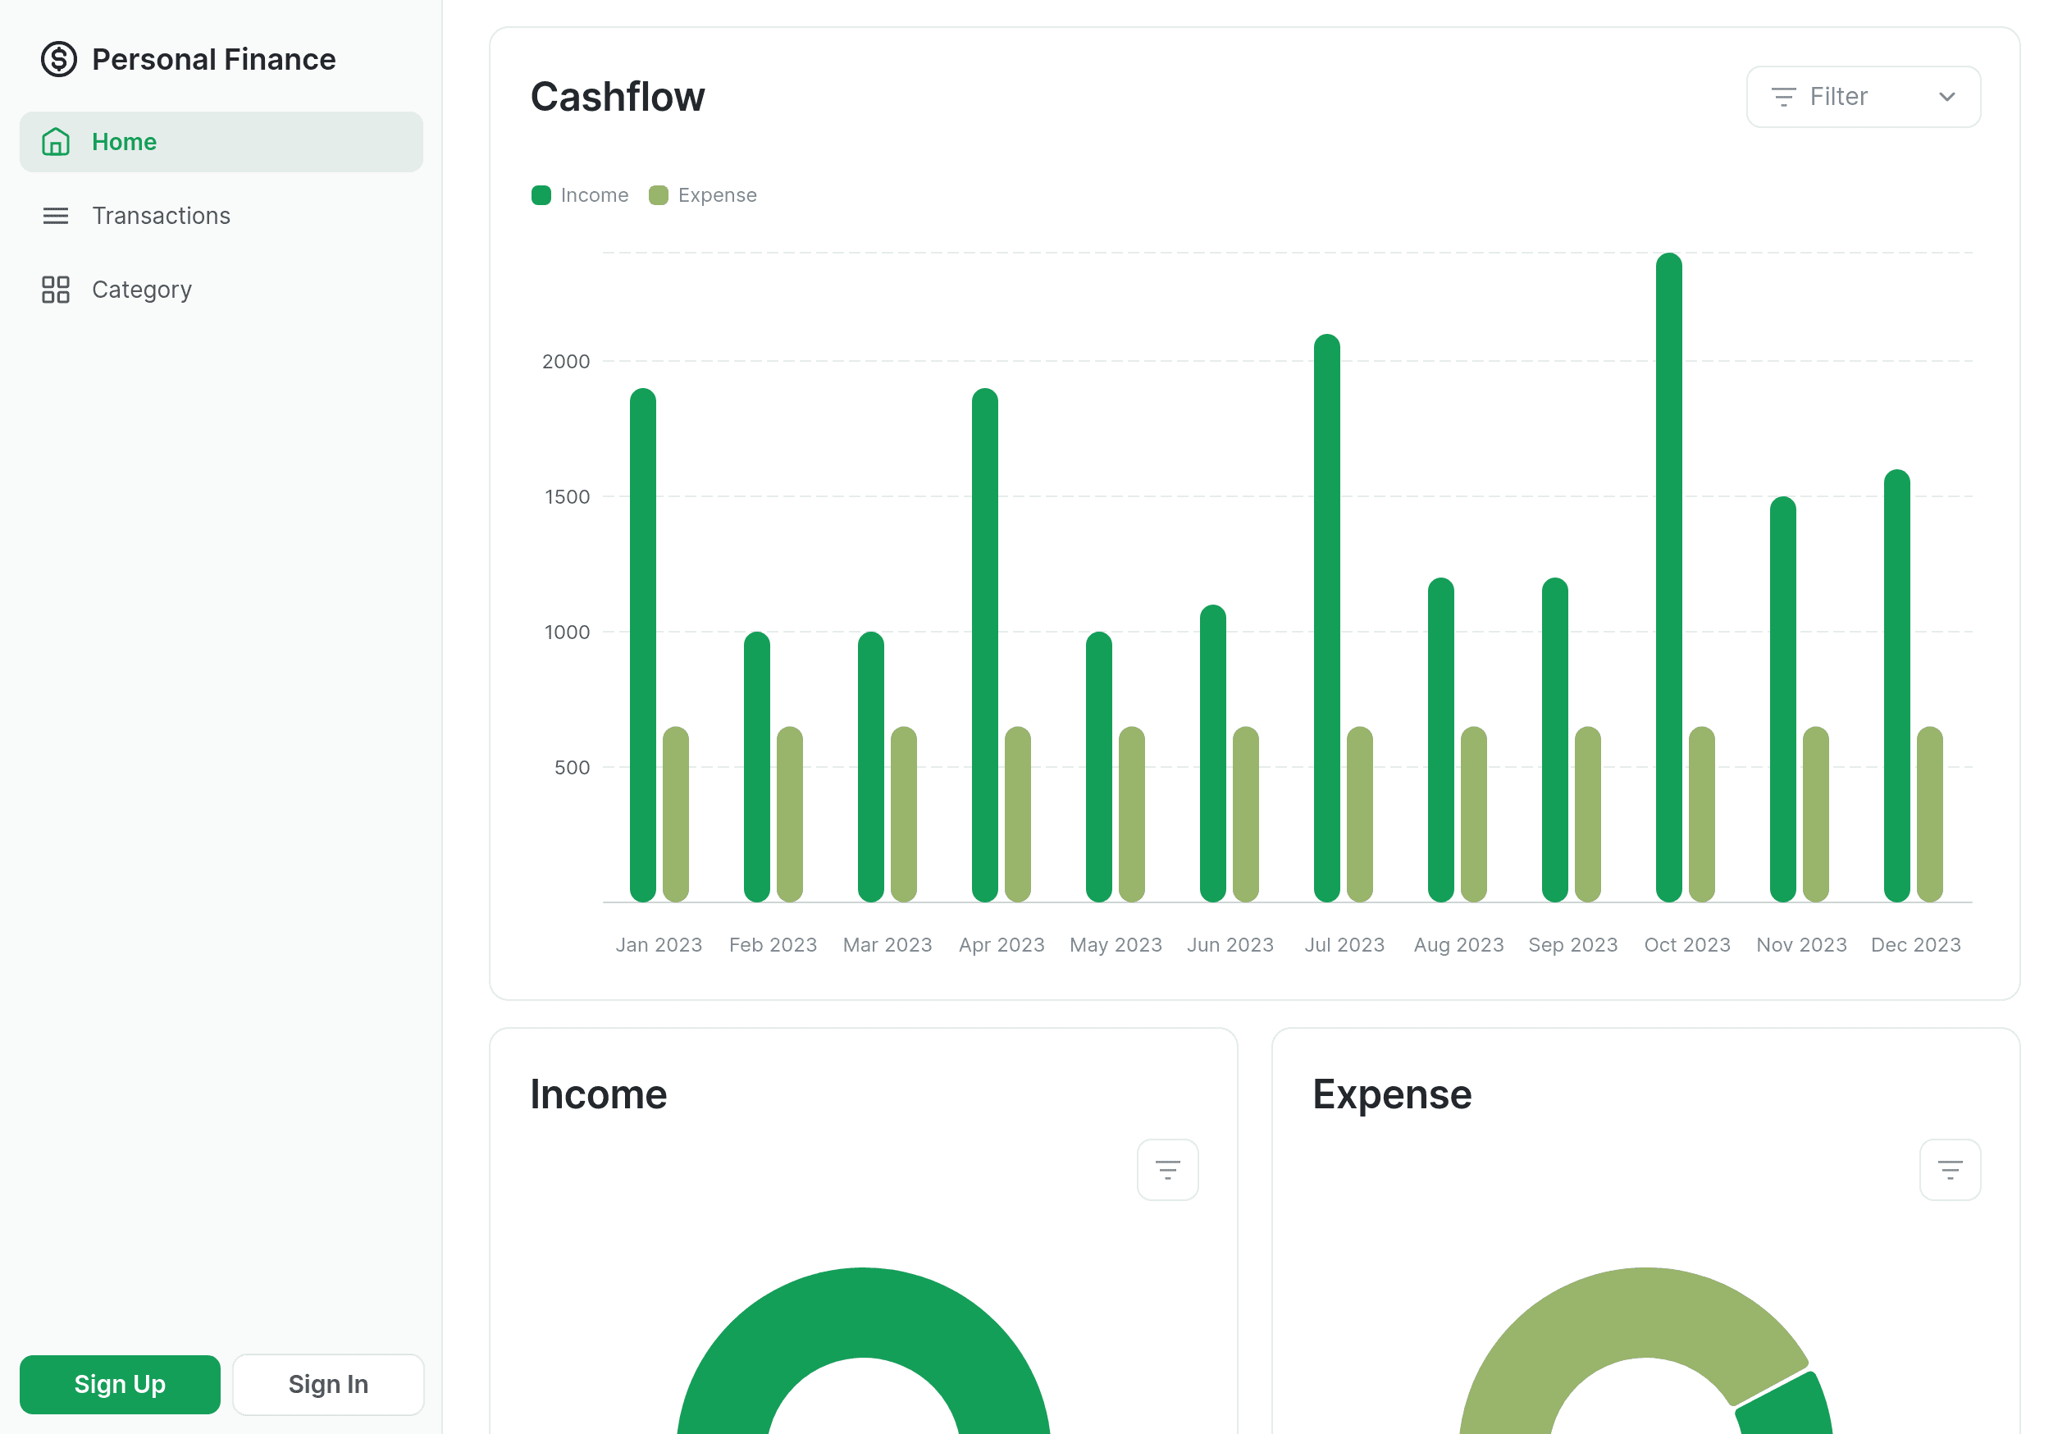The width and height of the screenshot is (2067, 1434).
Task: Open the Category menu item
Action: coord(221,290)
